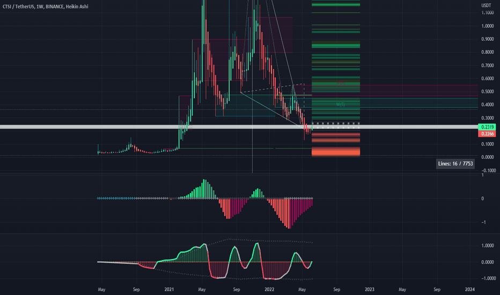This screenshot has height=295, width=500.
Task: Click the 0.9000 price axis label
Action: [488, 39]
